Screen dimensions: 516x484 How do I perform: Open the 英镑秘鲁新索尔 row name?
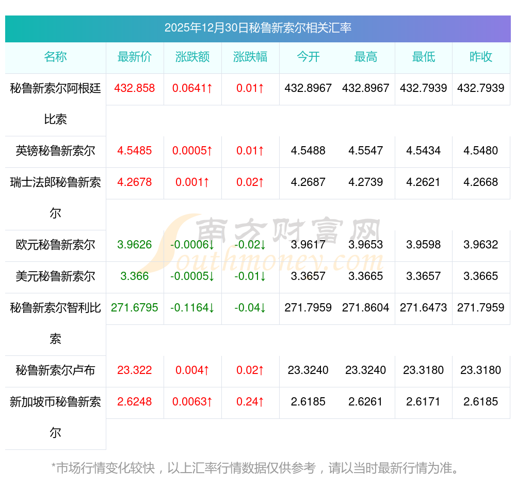click(x=55, y=151)
